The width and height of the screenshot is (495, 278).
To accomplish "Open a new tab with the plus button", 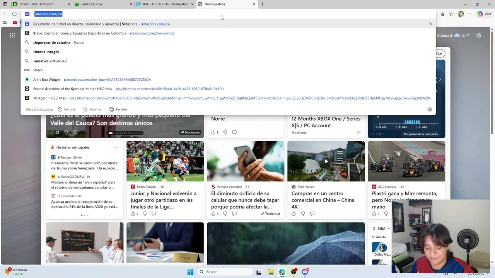I will 263,4.
